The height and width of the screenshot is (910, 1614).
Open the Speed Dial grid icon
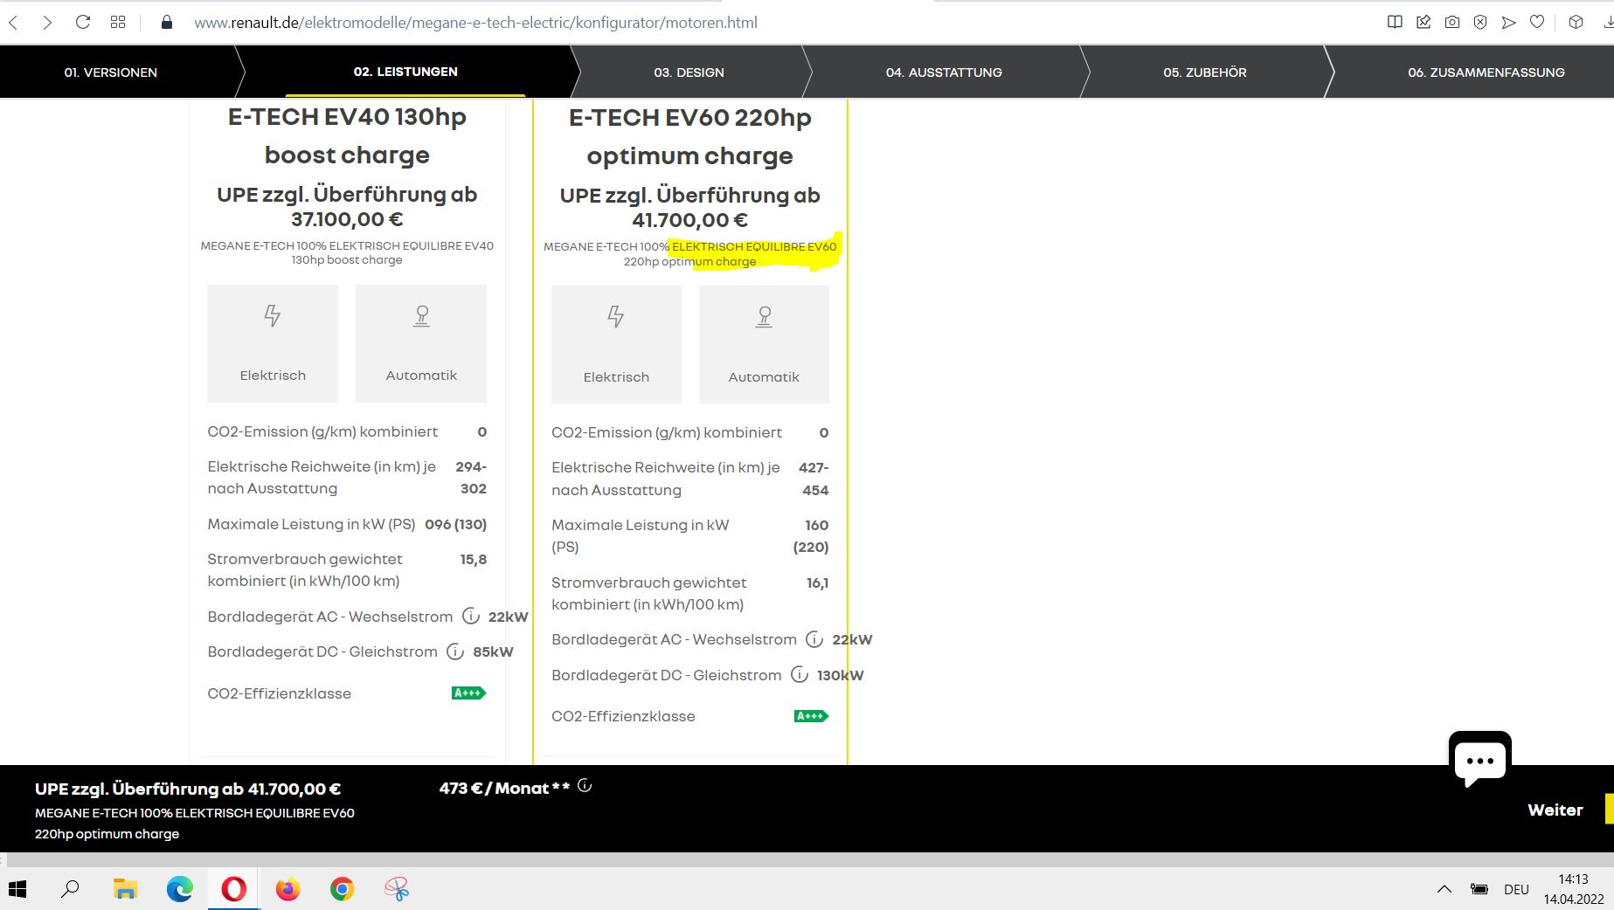click(x=118, y=23)
